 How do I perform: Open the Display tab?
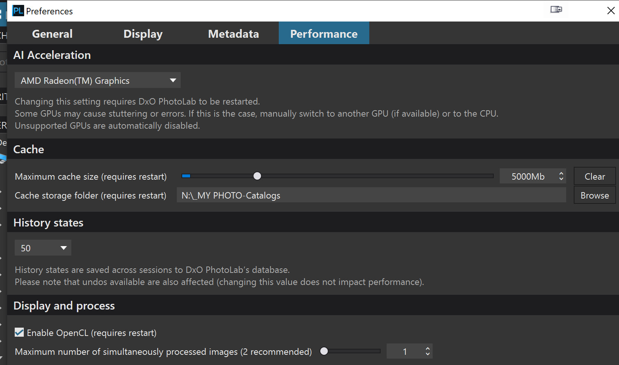[x=143, y=34]
